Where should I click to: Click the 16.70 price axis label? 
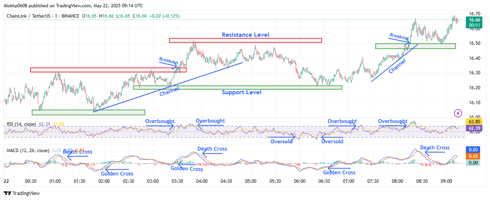[x=475, y=14]
